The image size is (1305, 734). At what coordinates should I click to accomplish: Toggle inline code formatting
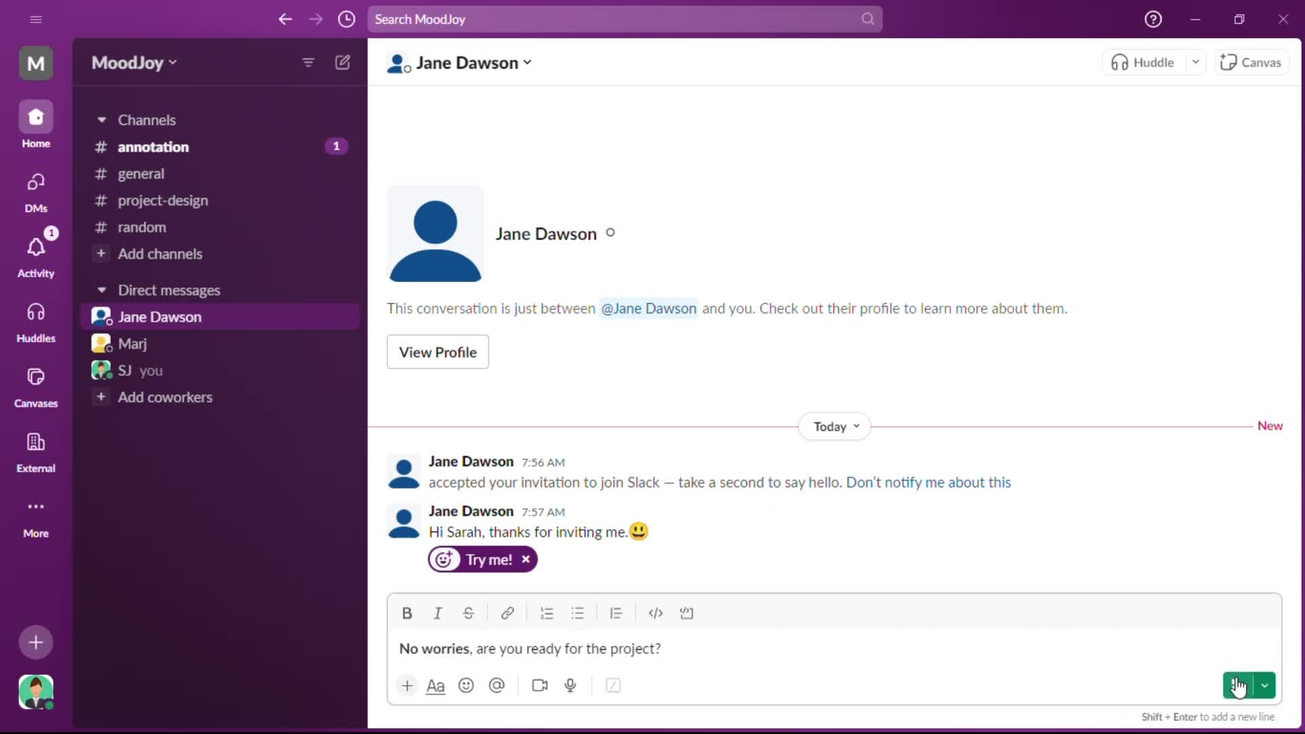click(x=655, y=613)
